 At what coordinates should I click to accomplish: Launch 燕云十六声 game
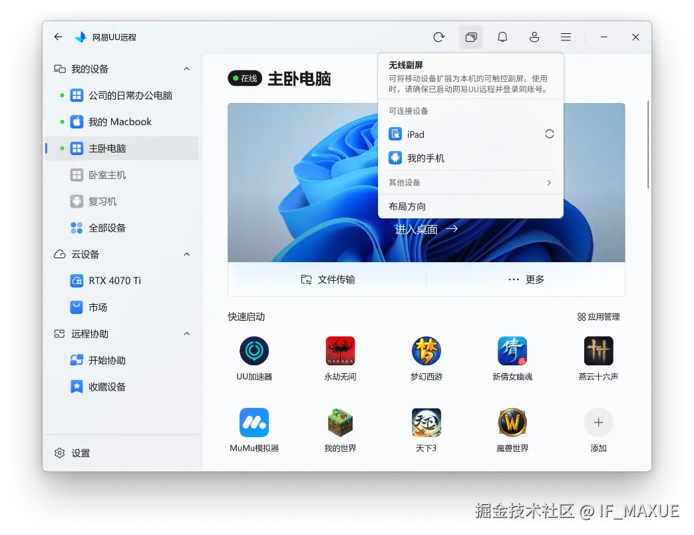click(x=598, y=359)
